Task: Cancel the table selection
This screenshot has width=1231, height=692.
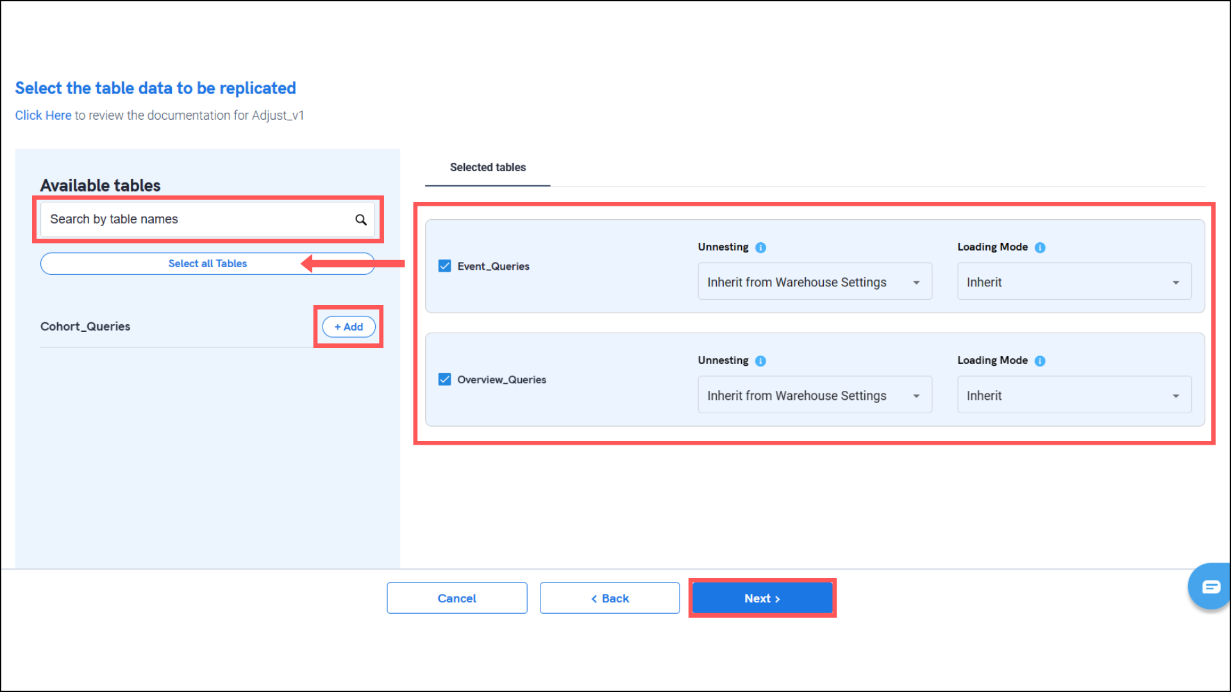Action: point(456,598)
